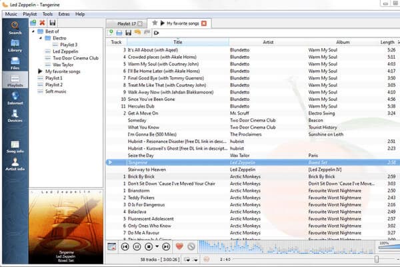Open the Tools menu
The height and width of the screenshot is (267, 400).
(x=48, y=14)
